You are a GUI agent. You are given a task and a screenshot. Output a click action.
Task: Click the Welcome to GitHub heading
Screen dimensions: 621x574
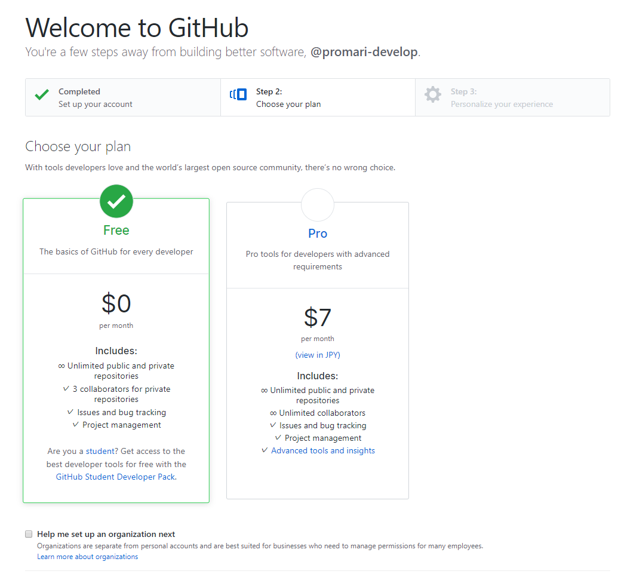(x=137, y=28)
